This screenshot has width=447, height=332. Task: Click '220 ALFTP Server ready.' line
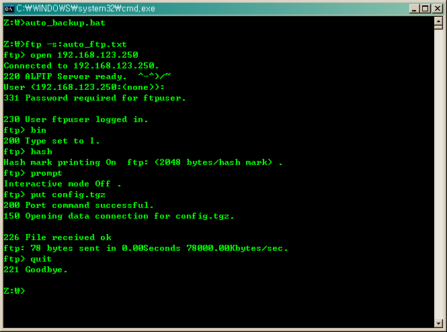[x=87, y=76]
